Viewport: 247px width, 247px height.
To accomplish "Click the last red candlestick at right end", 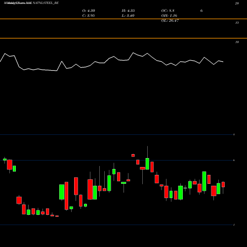I will point(223,185).
